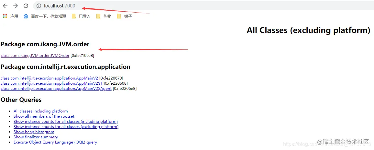Open class com.ikang.JVM.order.JVMOrder link
The image size is (374, 150).
tap(35, 56)
